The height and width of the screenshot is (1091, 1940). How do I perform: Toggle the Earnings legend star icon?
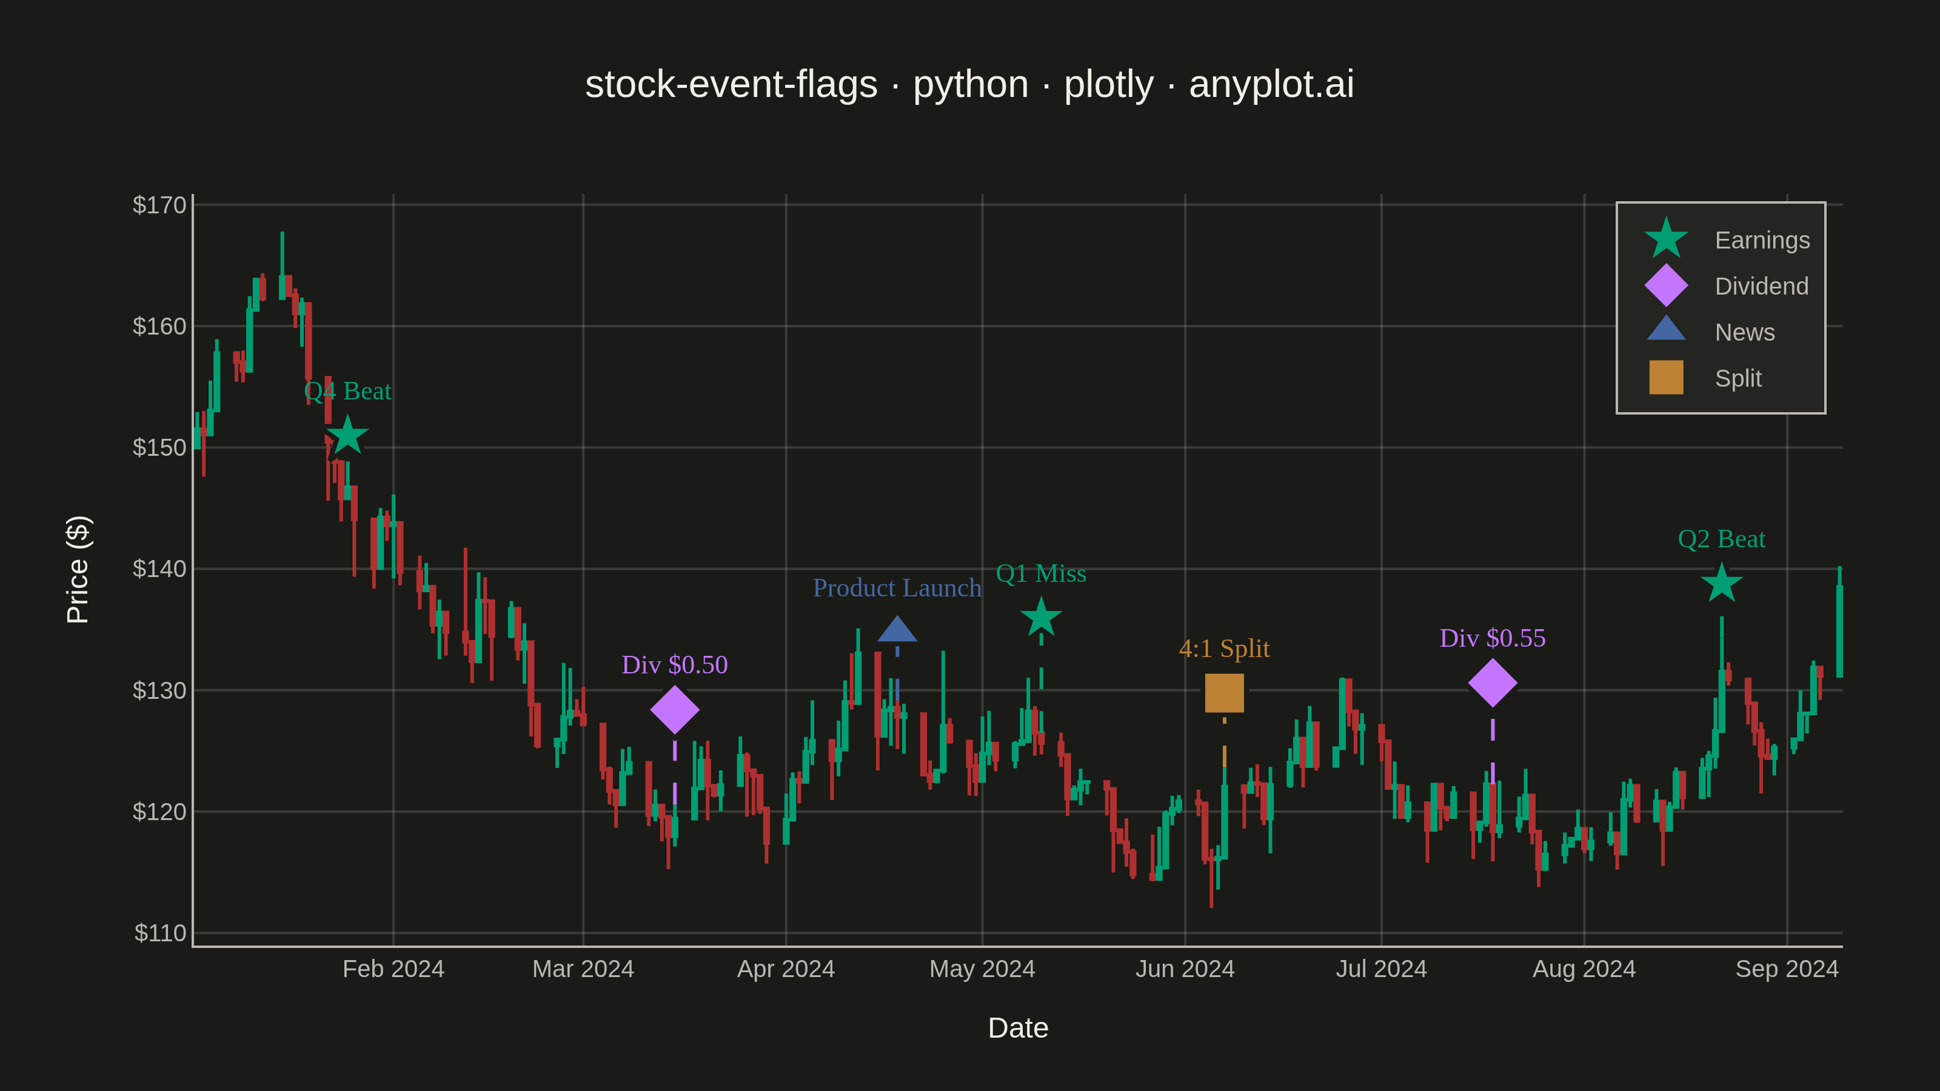[x=1666, y=239]
